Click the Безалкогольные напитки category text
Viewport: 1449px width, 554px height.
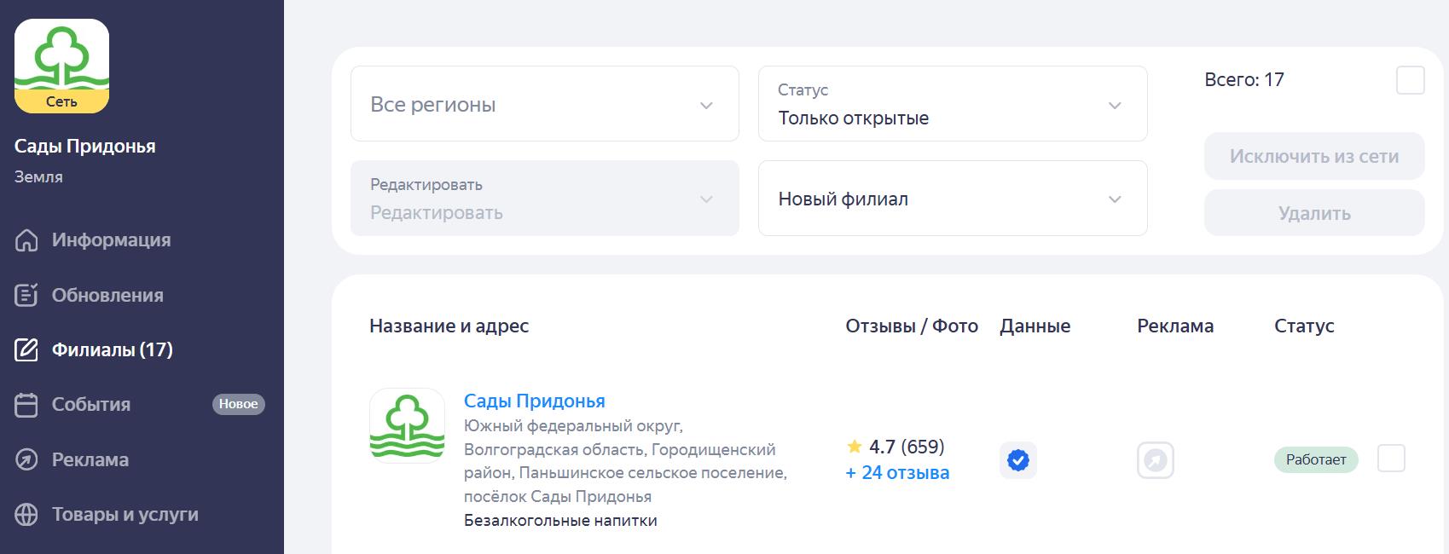tap(560, 521)
